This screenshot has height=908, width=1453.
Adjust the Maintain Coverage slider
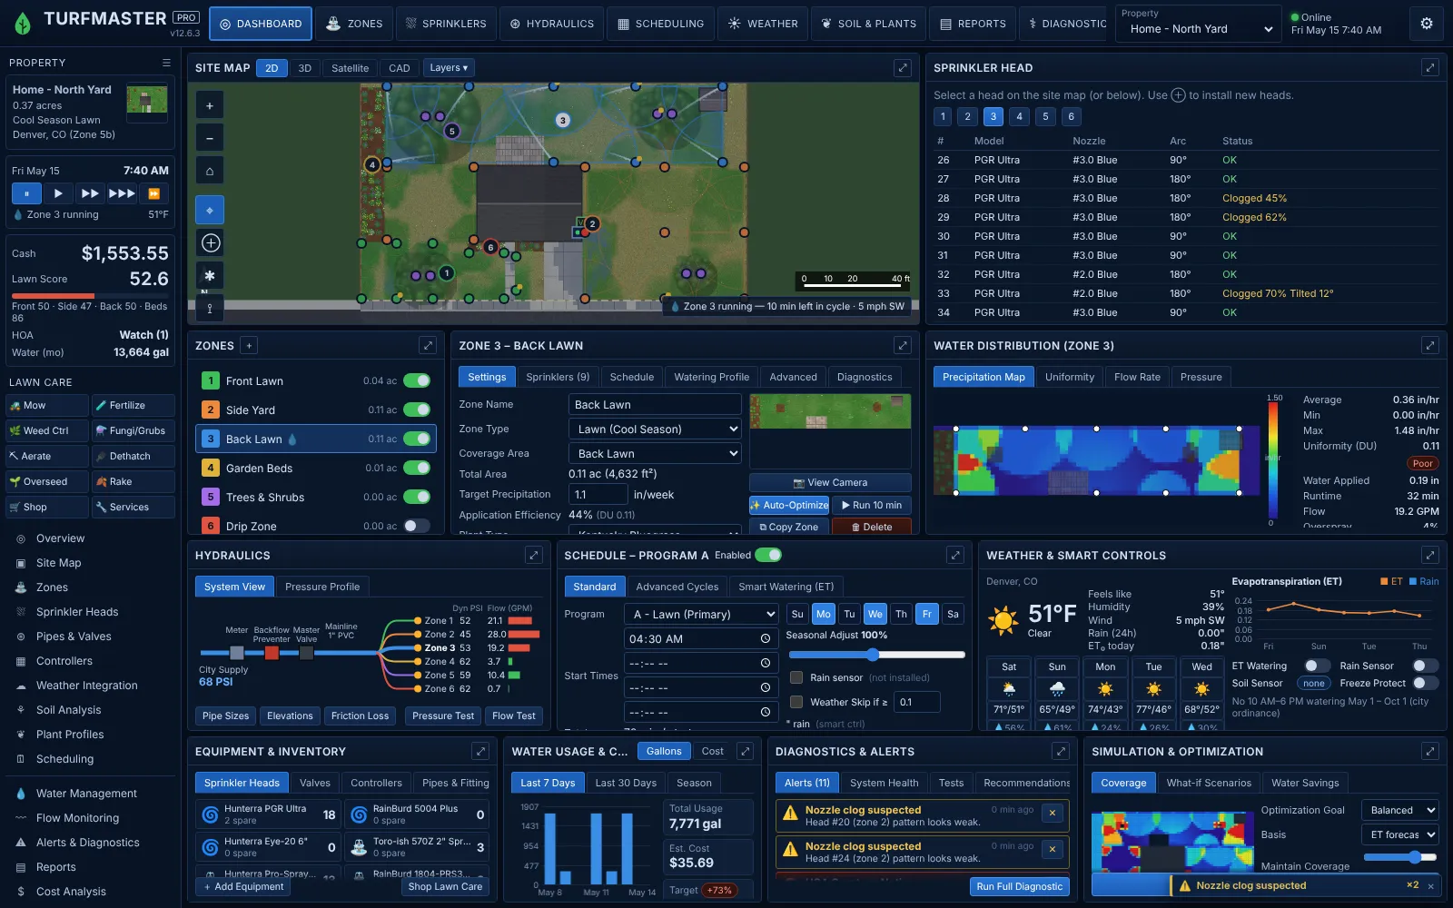[x=1399, y=857]
